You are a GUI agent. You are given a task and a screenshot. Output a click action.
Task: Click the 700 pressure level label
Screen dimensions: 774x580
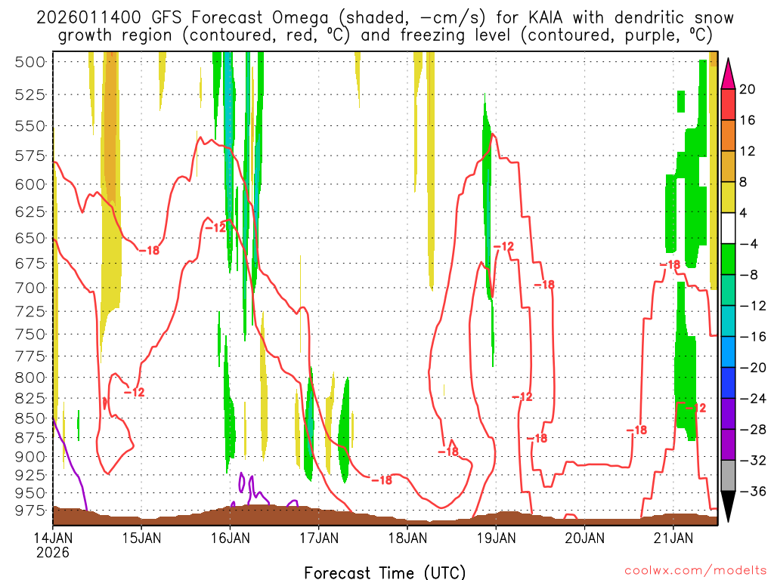(x=30, y=288)
